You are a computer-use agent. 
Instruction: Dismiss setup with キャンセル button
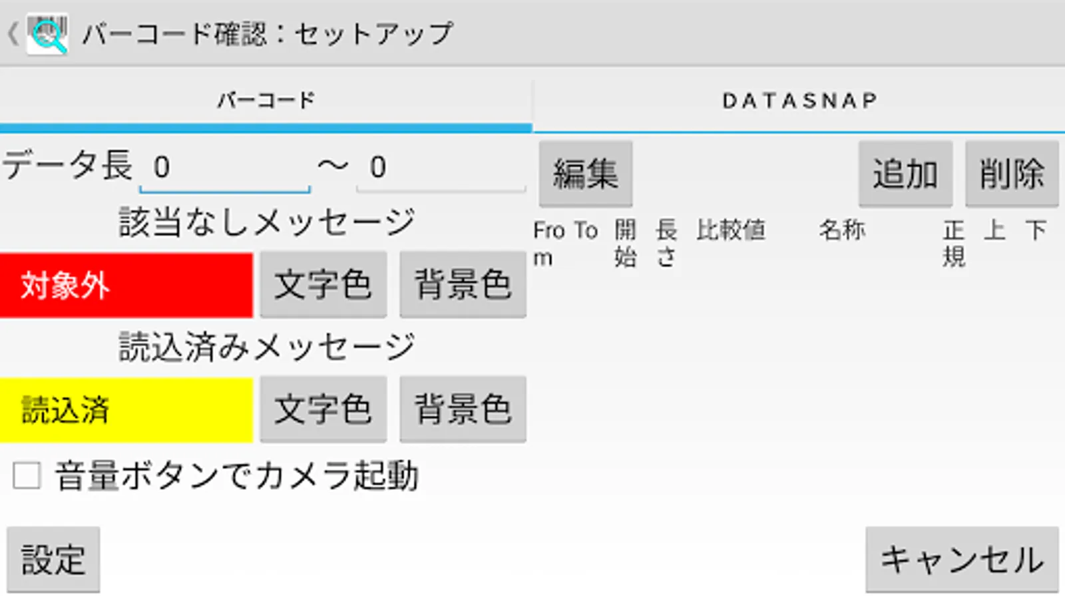962,560
